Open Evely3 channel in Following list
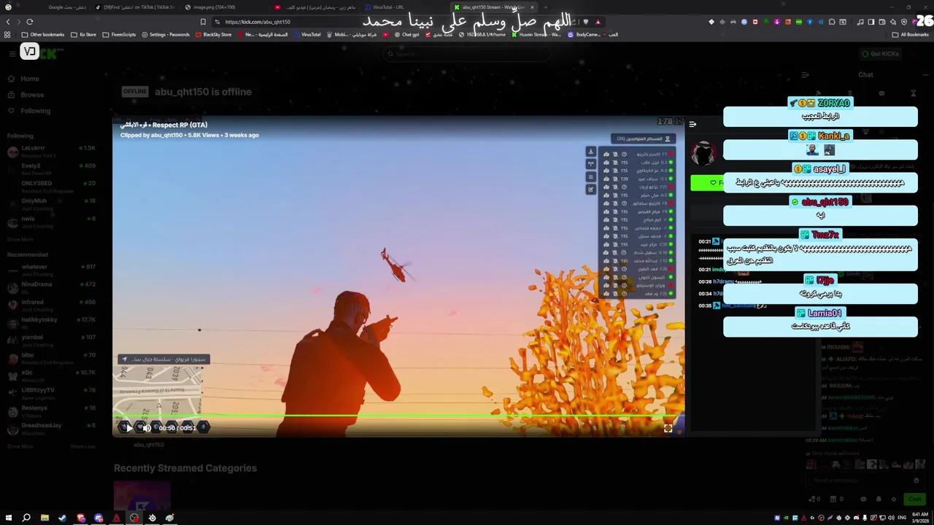The width and height of the screenshot is (934, 525). tap(51, 169)
